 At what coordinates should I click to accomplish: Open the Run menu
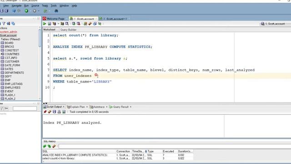coord(26,6)
